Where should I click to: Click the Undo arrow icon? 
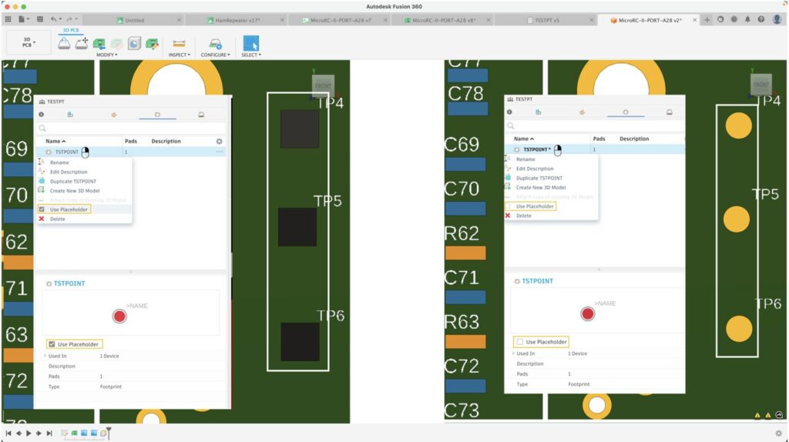pos(53,19)
